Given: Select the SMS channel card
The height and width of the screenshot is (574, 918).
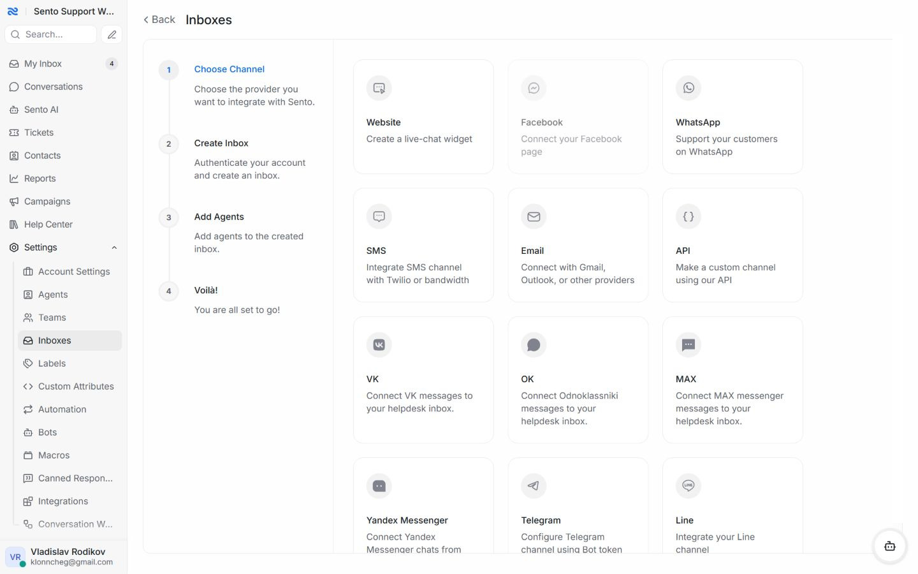Looking at the screenshot, I should [x=423, y=245].
